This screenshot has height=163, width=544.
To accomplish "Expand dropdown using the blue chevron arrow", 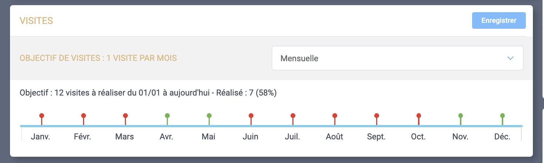I will (x=510, y=58).
